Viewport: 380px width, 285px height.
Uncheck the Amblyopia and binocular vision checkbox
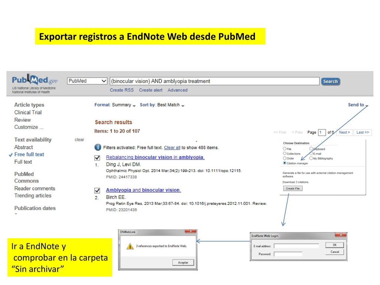97,190
